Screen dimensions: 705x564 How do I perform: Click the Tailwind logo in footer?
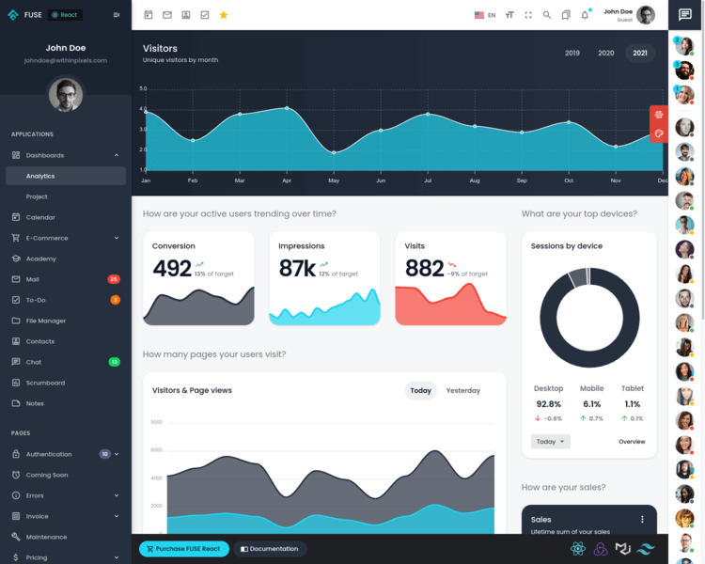tap(646, 549)
